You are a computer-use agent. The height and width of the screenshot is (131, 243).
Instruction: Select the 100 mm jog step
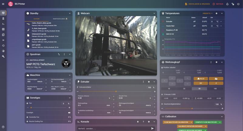pos(215,89)
